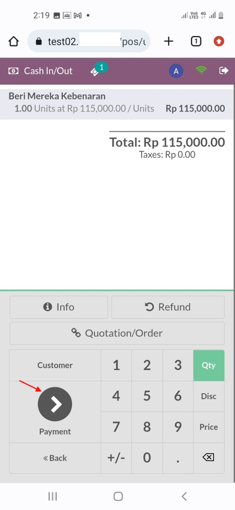Switch numpad mode to Price
235x510 pixels.
pos(209,427)
